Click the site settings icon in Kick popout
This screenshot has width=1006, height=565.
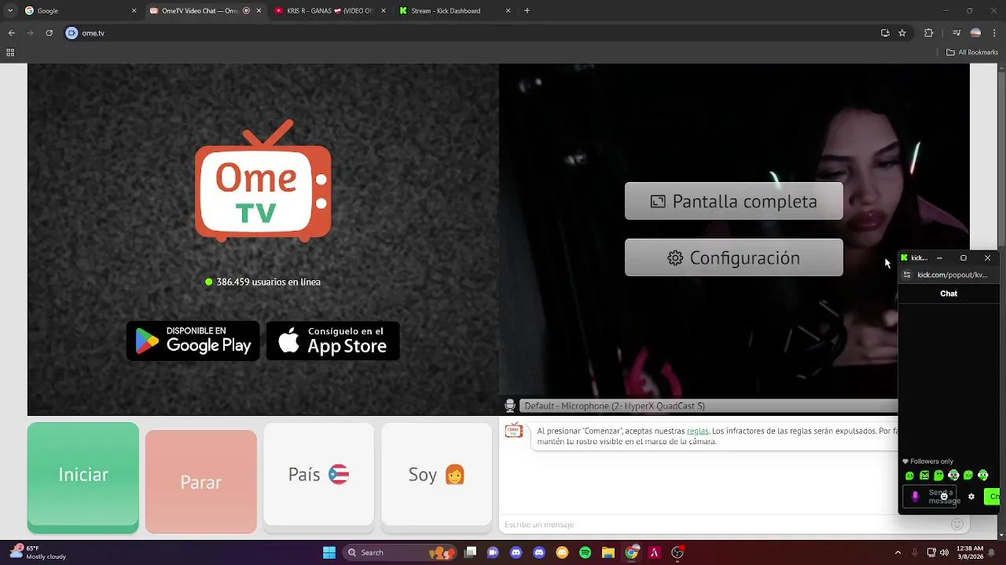coord(907,275)
